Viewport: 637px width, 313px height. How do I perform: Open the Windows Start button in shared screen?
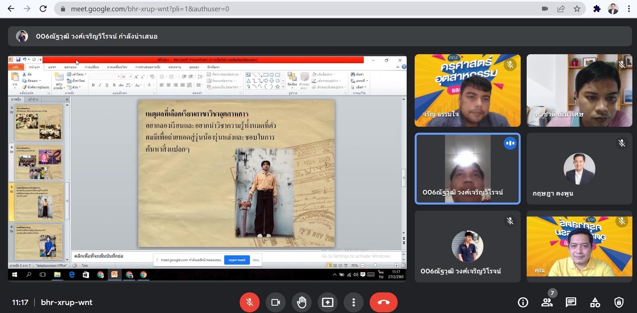(x=14, y=275)
